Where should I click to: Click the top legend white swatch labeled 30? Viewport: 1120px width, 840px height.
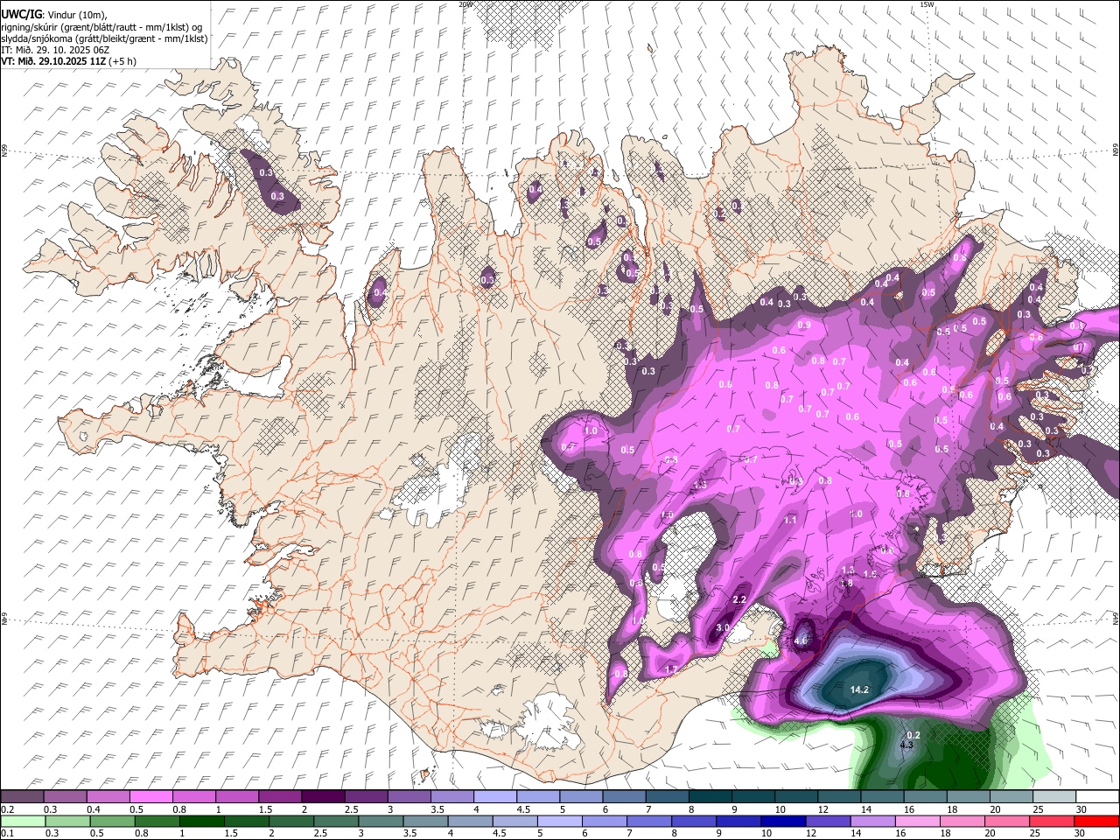1098,796
